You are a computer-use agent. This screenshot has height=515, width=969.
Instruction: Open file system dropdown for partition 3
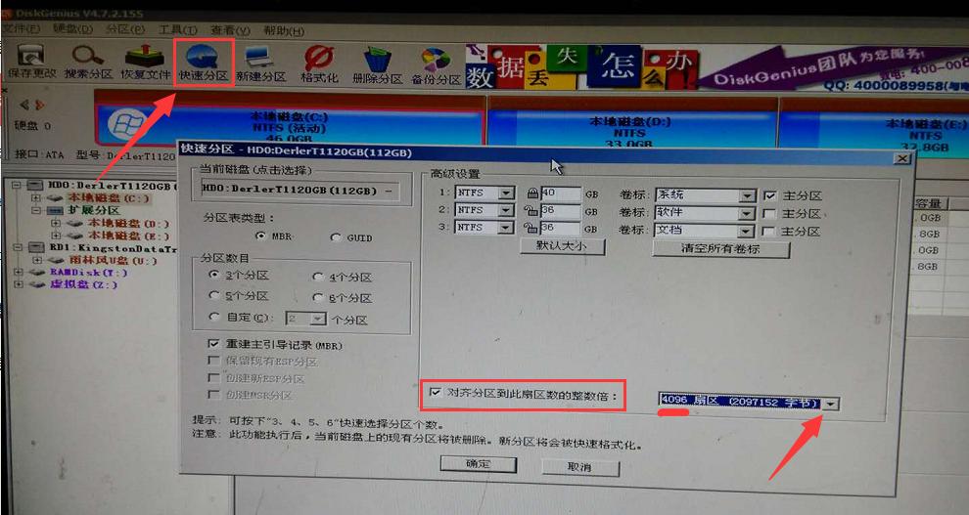coord(506,228)
